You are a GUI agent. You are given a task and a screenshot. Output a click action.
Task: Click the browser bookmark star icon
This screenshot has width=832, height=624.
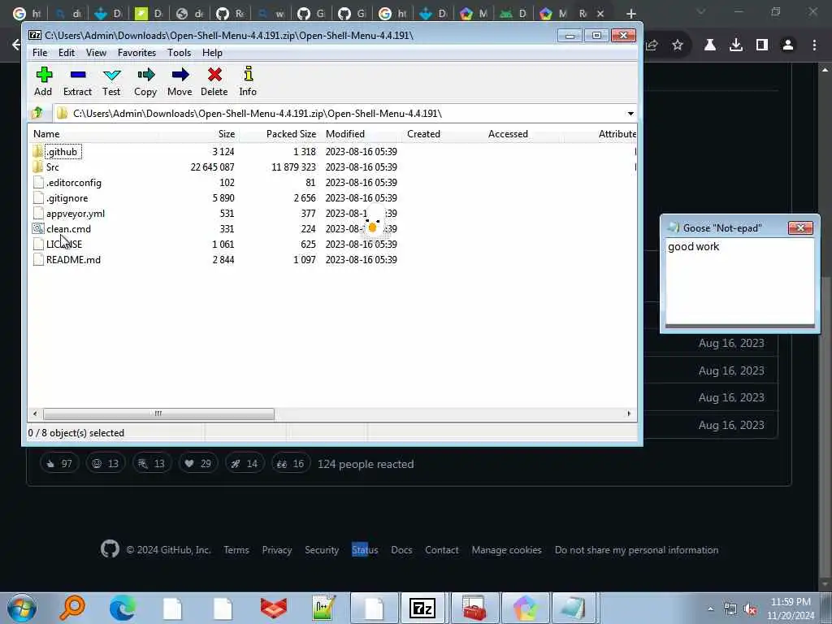click(678, 45)
